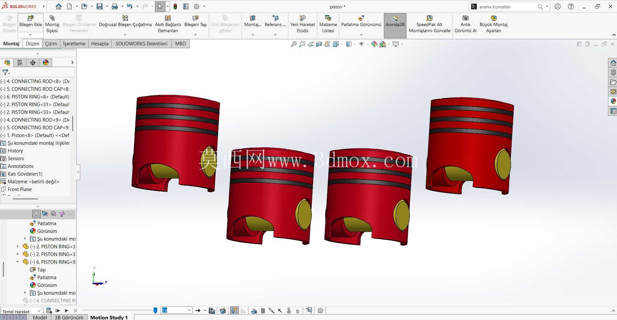
Task: Click the motion study Calculate button
Action: click(x=49, y=311)
